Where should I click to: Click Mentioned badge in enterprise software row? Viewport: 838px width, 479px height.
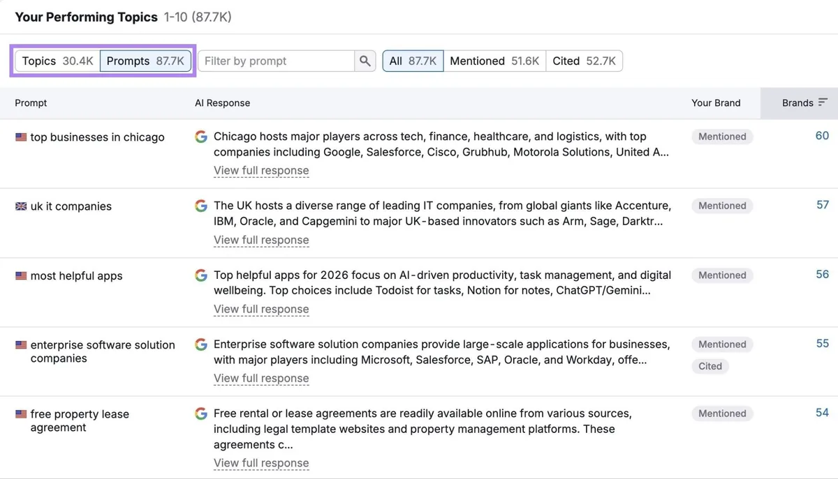[722, 344]
